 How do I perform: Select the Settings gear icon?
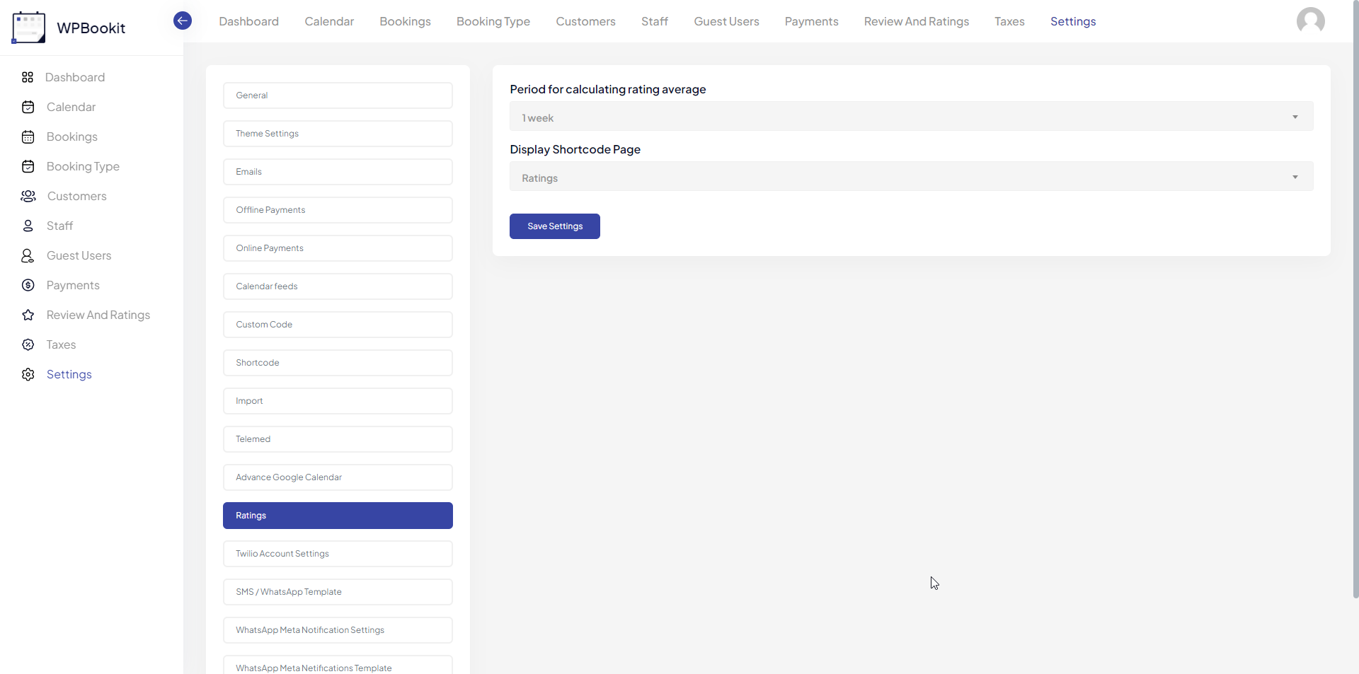click(28, 374)
